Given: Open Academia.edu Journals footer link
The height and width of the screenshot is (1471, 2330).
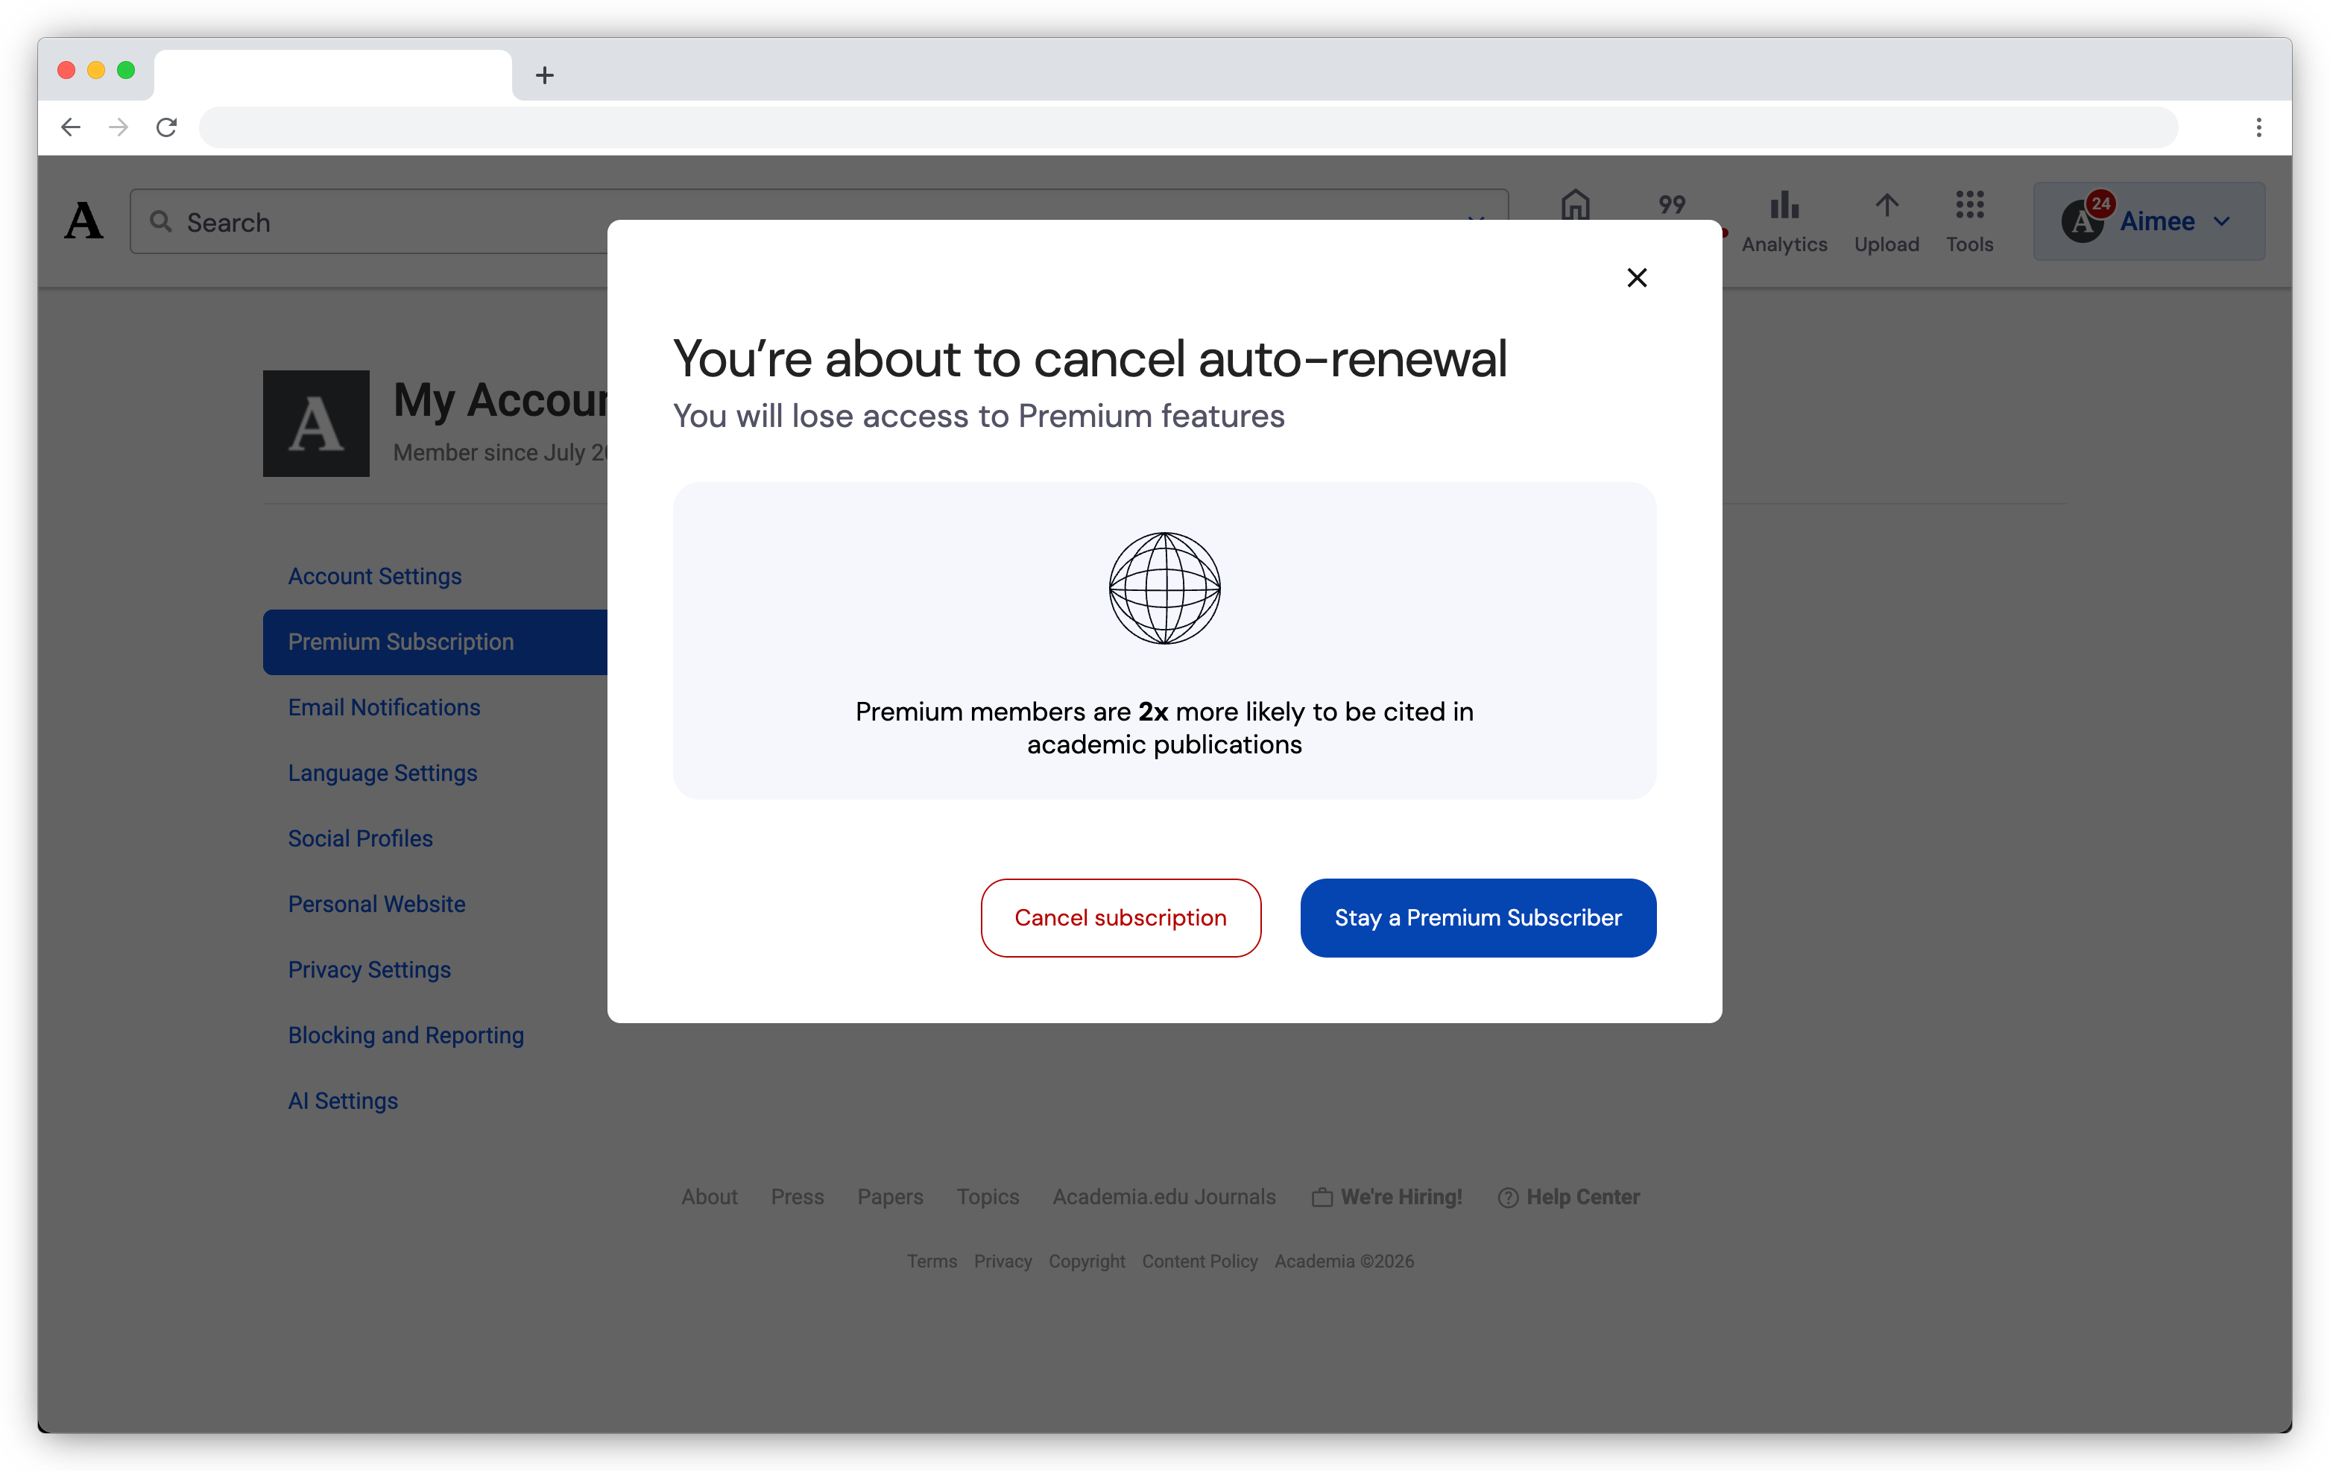Looking at the screenshot, I should (x=1164, y=1196).
